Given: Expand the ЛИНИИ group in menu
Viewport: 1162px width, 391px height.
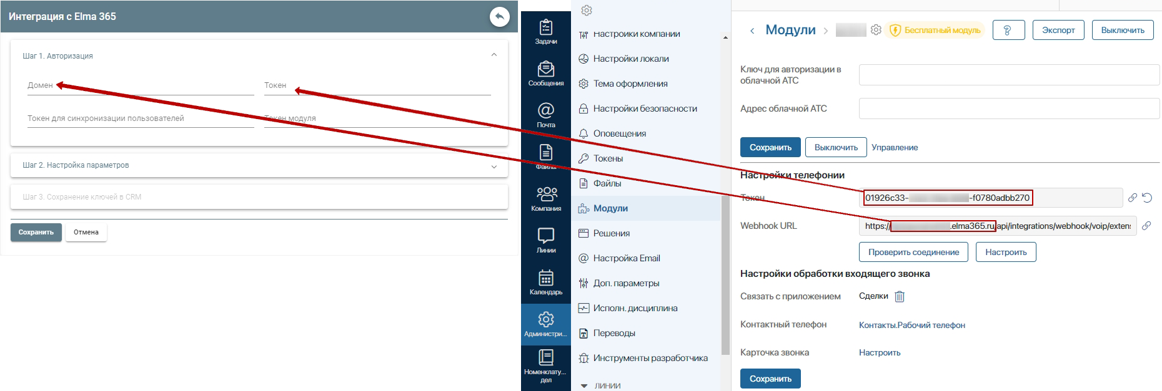Looking at the screenshot, I should click(x=584, y=385).
